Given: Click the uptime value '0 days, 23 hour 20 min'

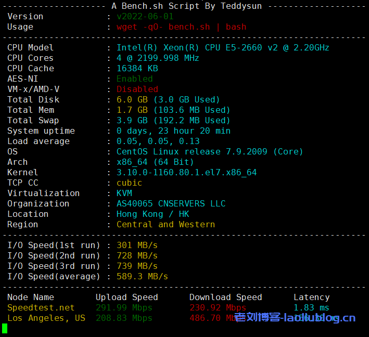Looking at the screenshot, I should [173, 131].
